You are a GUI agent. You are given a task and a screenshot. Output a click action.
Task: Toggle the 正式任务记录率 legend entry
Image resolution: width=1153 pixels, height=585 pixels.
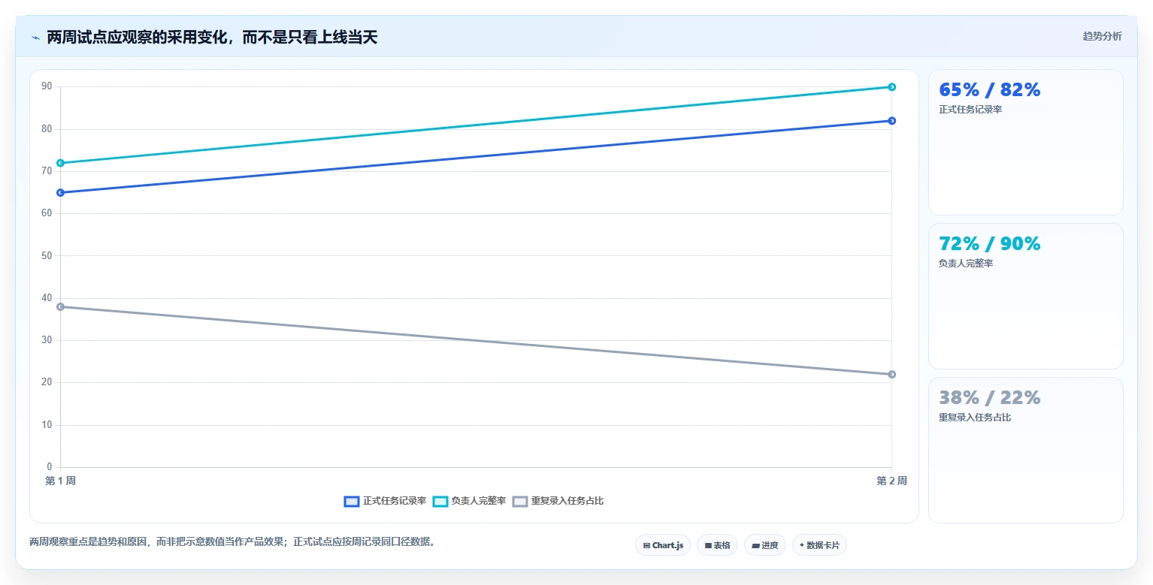click(x=385, y=501)
